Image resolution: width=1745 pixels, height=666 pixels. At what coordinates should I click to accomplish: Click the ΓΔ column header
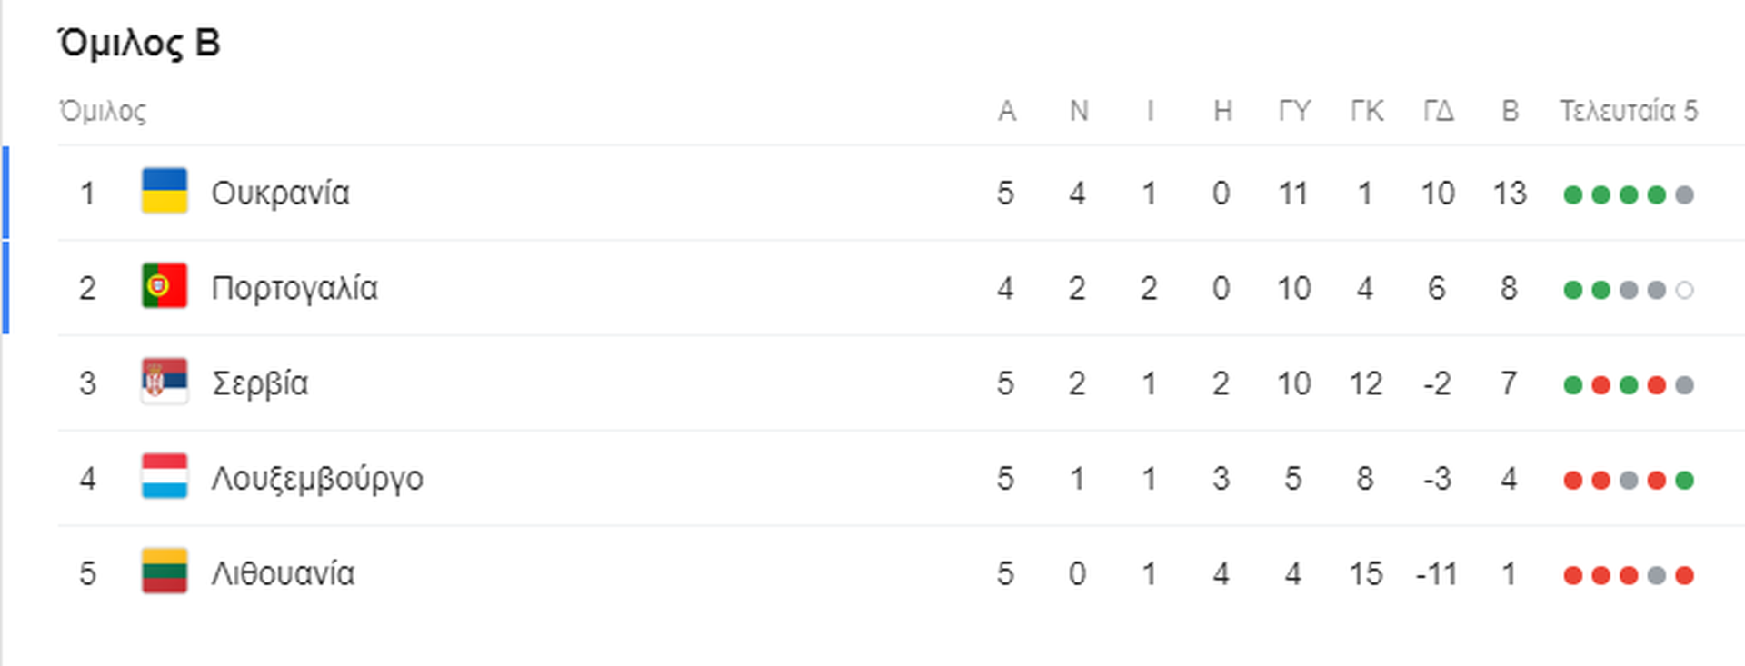click(x=1438, y=111)
